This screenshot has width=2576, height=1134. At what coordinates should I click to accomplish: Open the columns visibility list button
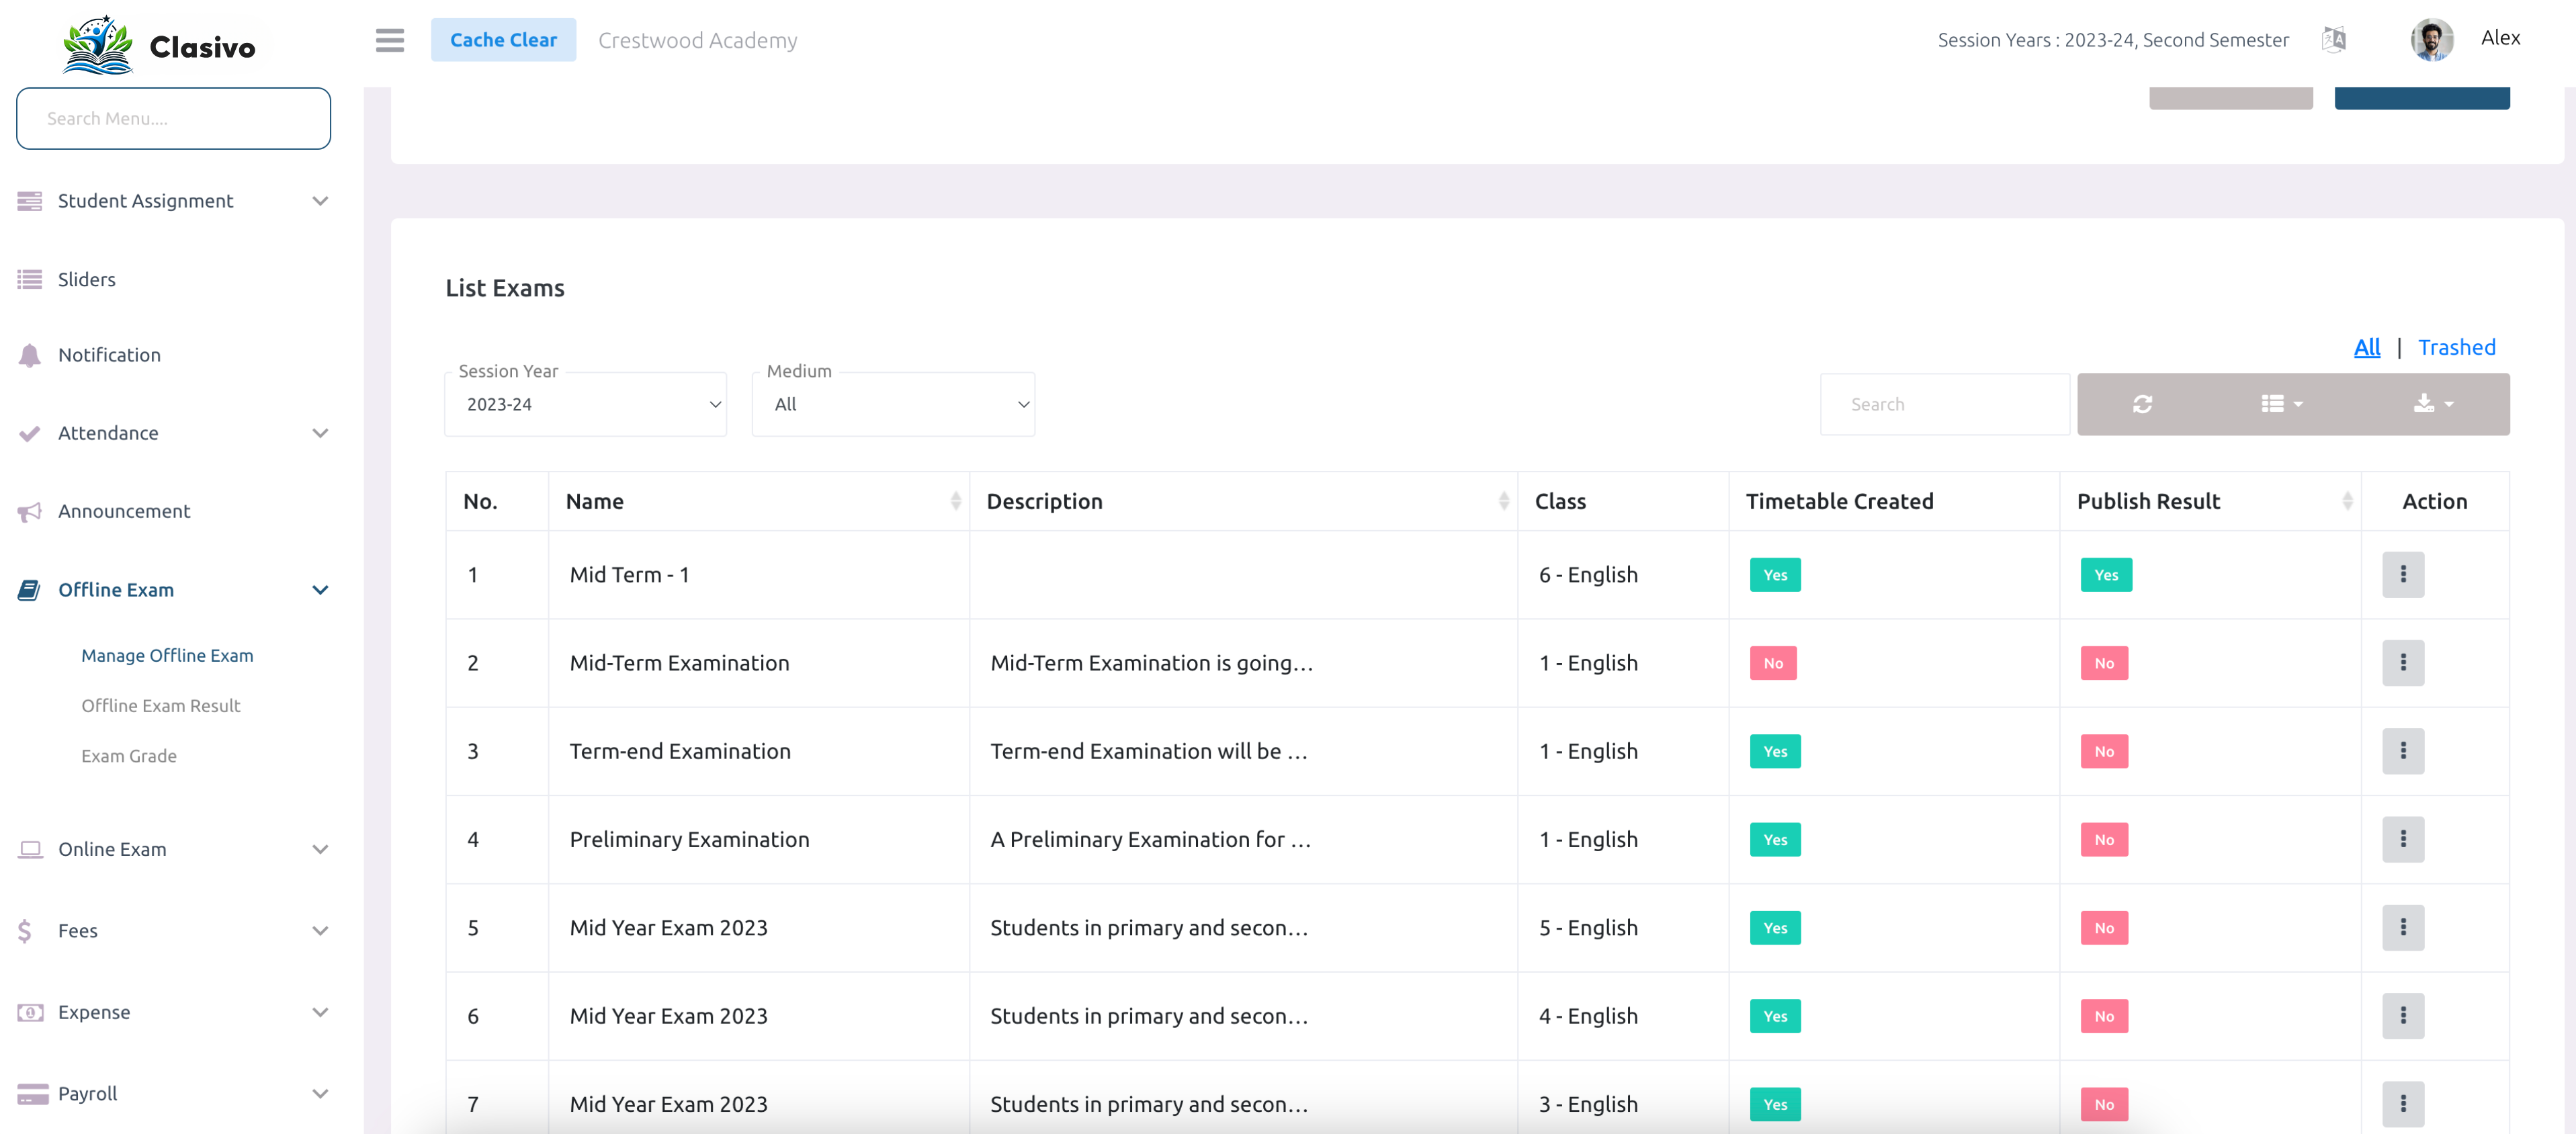tap(2281, 404)
